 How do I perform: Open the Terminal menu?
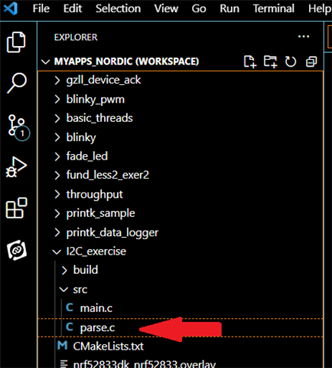pyautogui.click(x=274, y=8)
